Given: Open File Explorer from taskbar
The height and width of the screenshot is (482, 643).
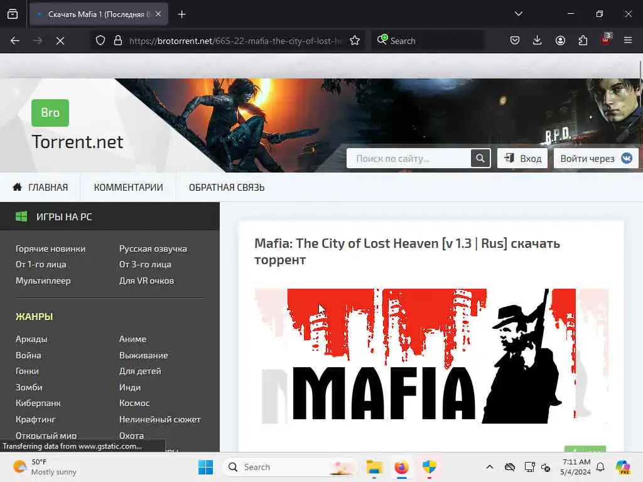Looking at the screenshot, I should coord(374,467).
